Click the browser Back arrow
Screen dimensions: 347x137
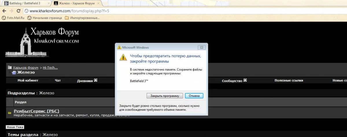tap(4, 11)
